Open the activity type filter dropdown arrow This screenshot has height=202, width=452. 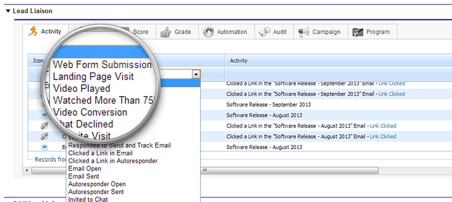pos(196,75)
